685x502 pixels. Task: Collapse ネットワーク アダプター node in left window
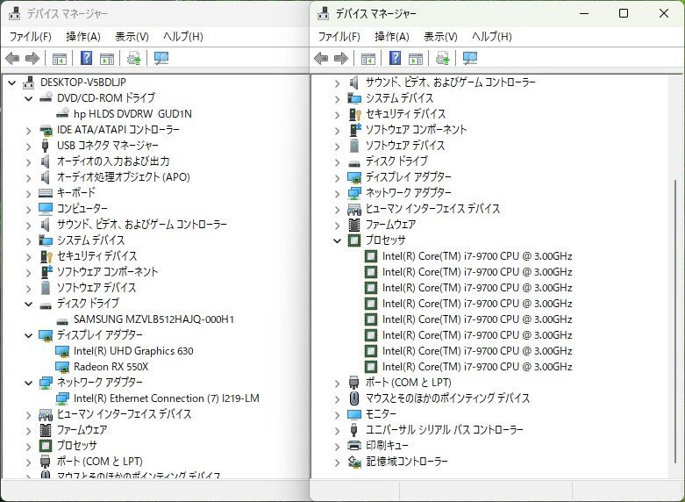[x=28, y=383]
